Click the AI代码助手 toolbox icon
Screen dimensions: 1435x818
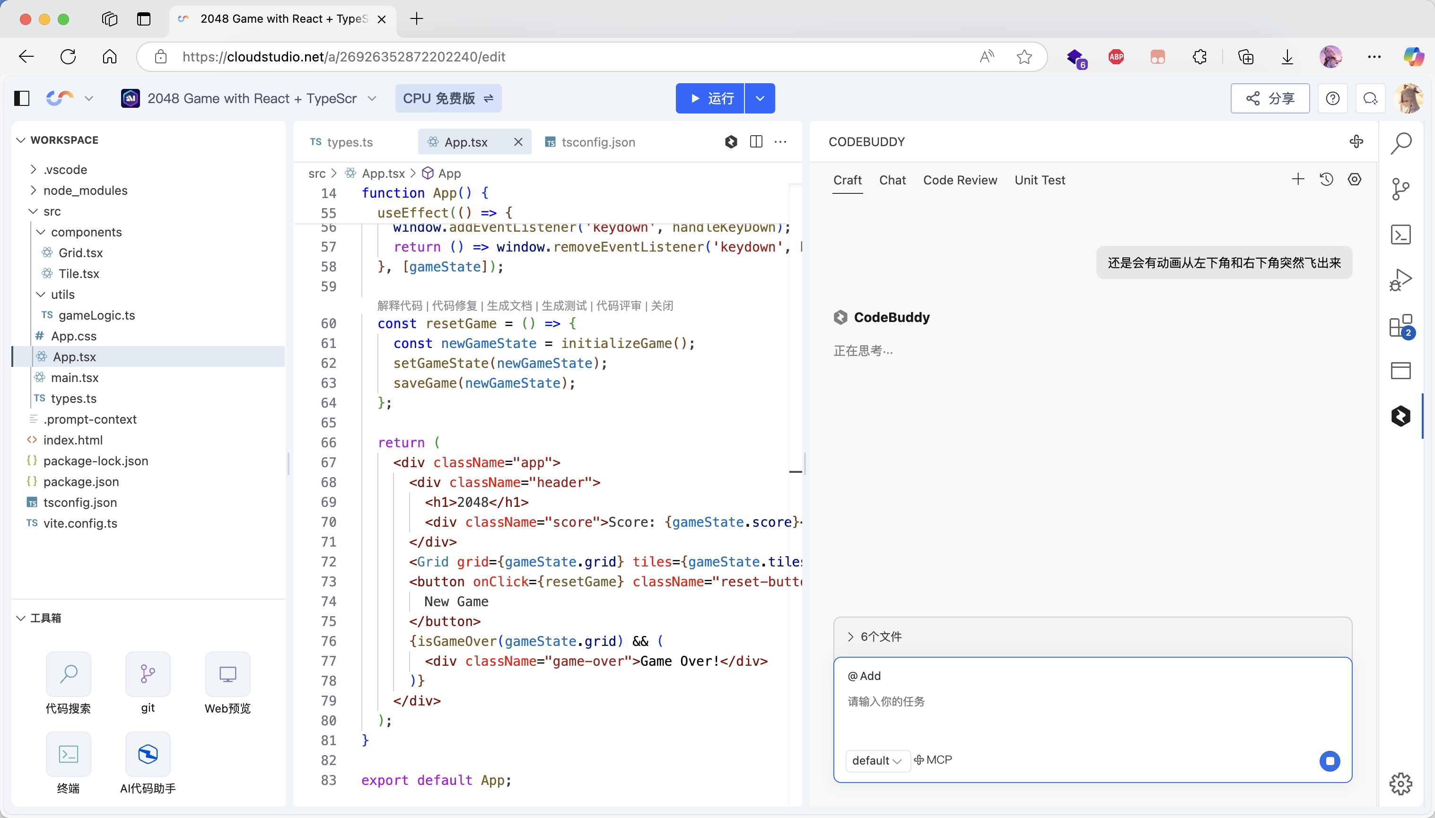coord(148,754)
